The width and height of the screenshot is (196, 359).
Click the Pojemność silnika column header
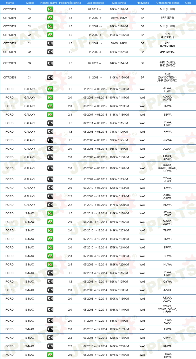pyautogui.click(x=70, y=3)
